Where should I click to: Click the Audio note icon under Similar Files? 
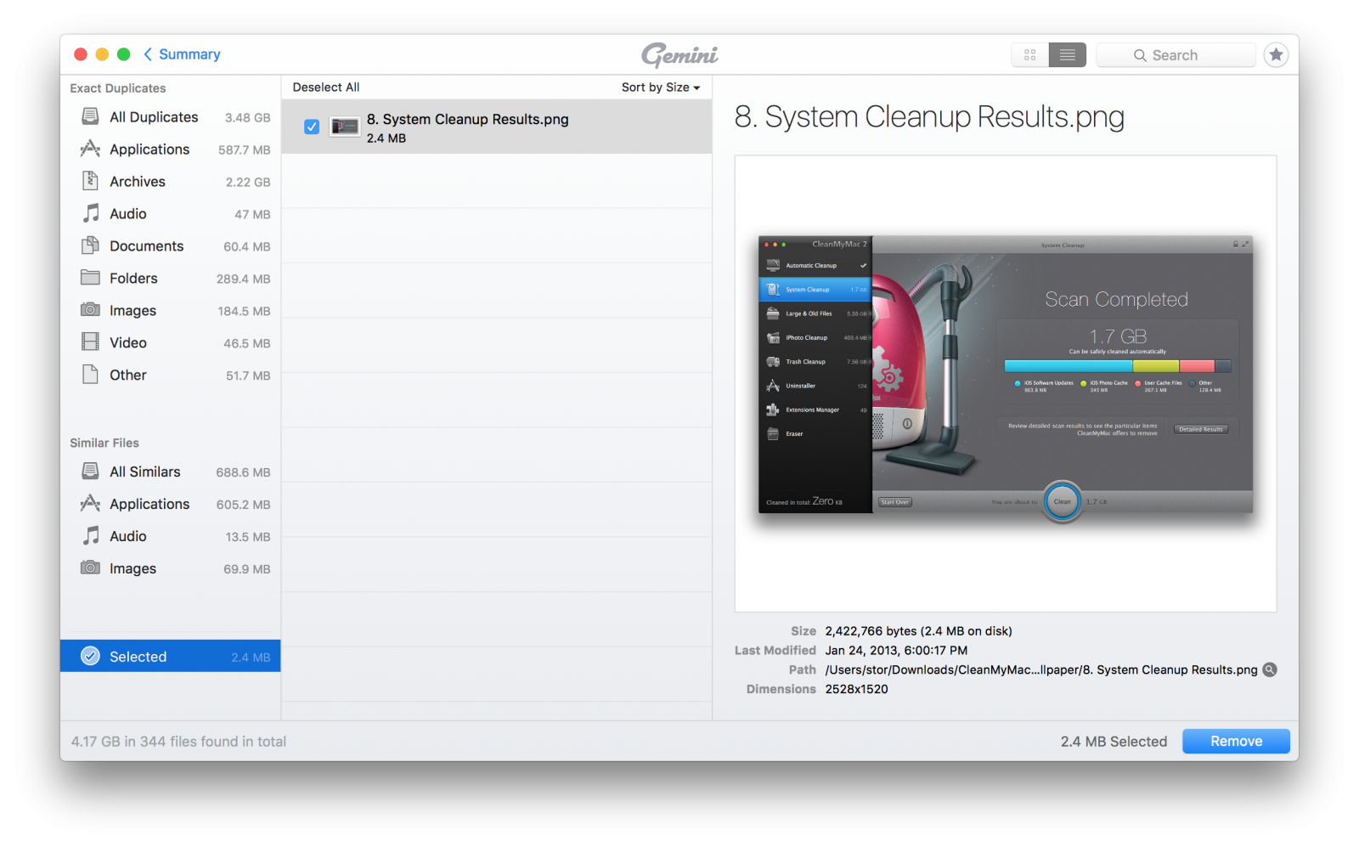pos(90,536)
